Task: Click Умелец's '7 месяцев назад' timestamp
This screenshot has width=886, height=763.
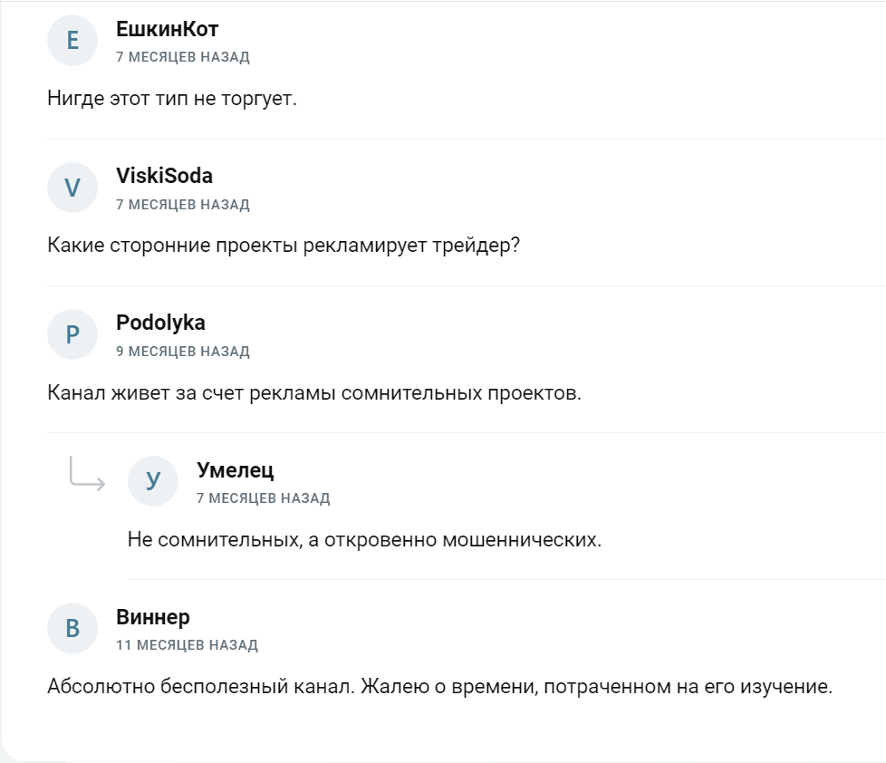Action: pyautogui.click(x=264, y=497)
